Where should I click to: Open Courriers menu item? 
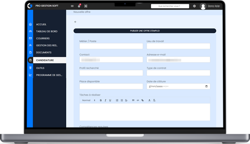[x=43, y=38]
